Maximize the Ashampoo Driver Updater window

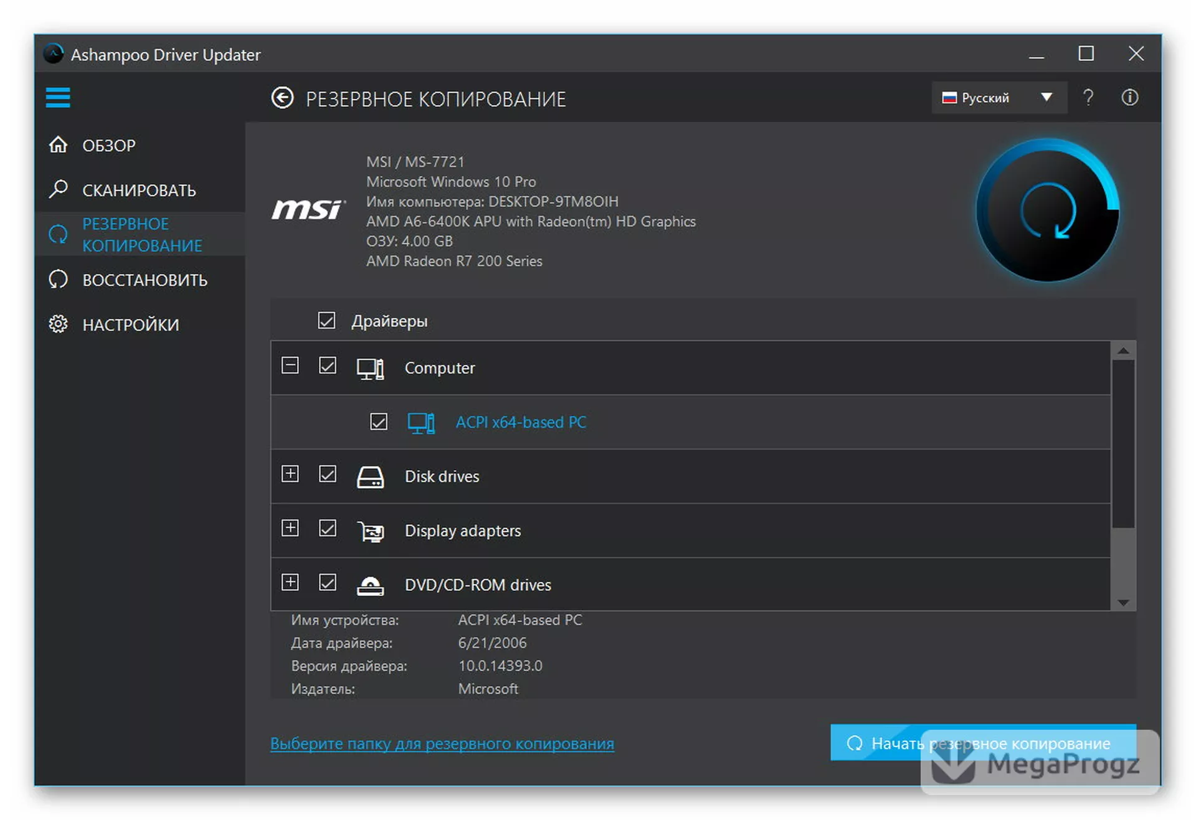tap(1086, 54)
